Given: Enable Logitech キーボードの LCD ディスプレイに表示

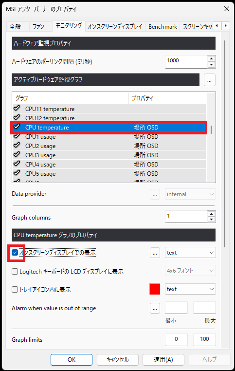Looking at the screenshot, I should point(15,271).
